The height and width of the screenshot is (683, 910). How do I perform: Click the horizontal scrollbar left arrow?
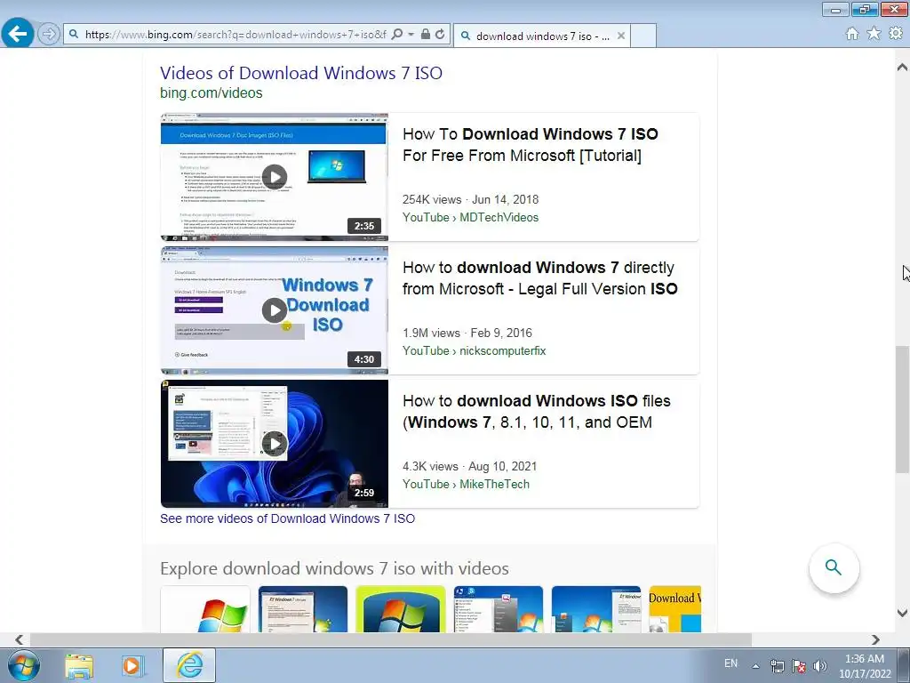click(20, 639)
